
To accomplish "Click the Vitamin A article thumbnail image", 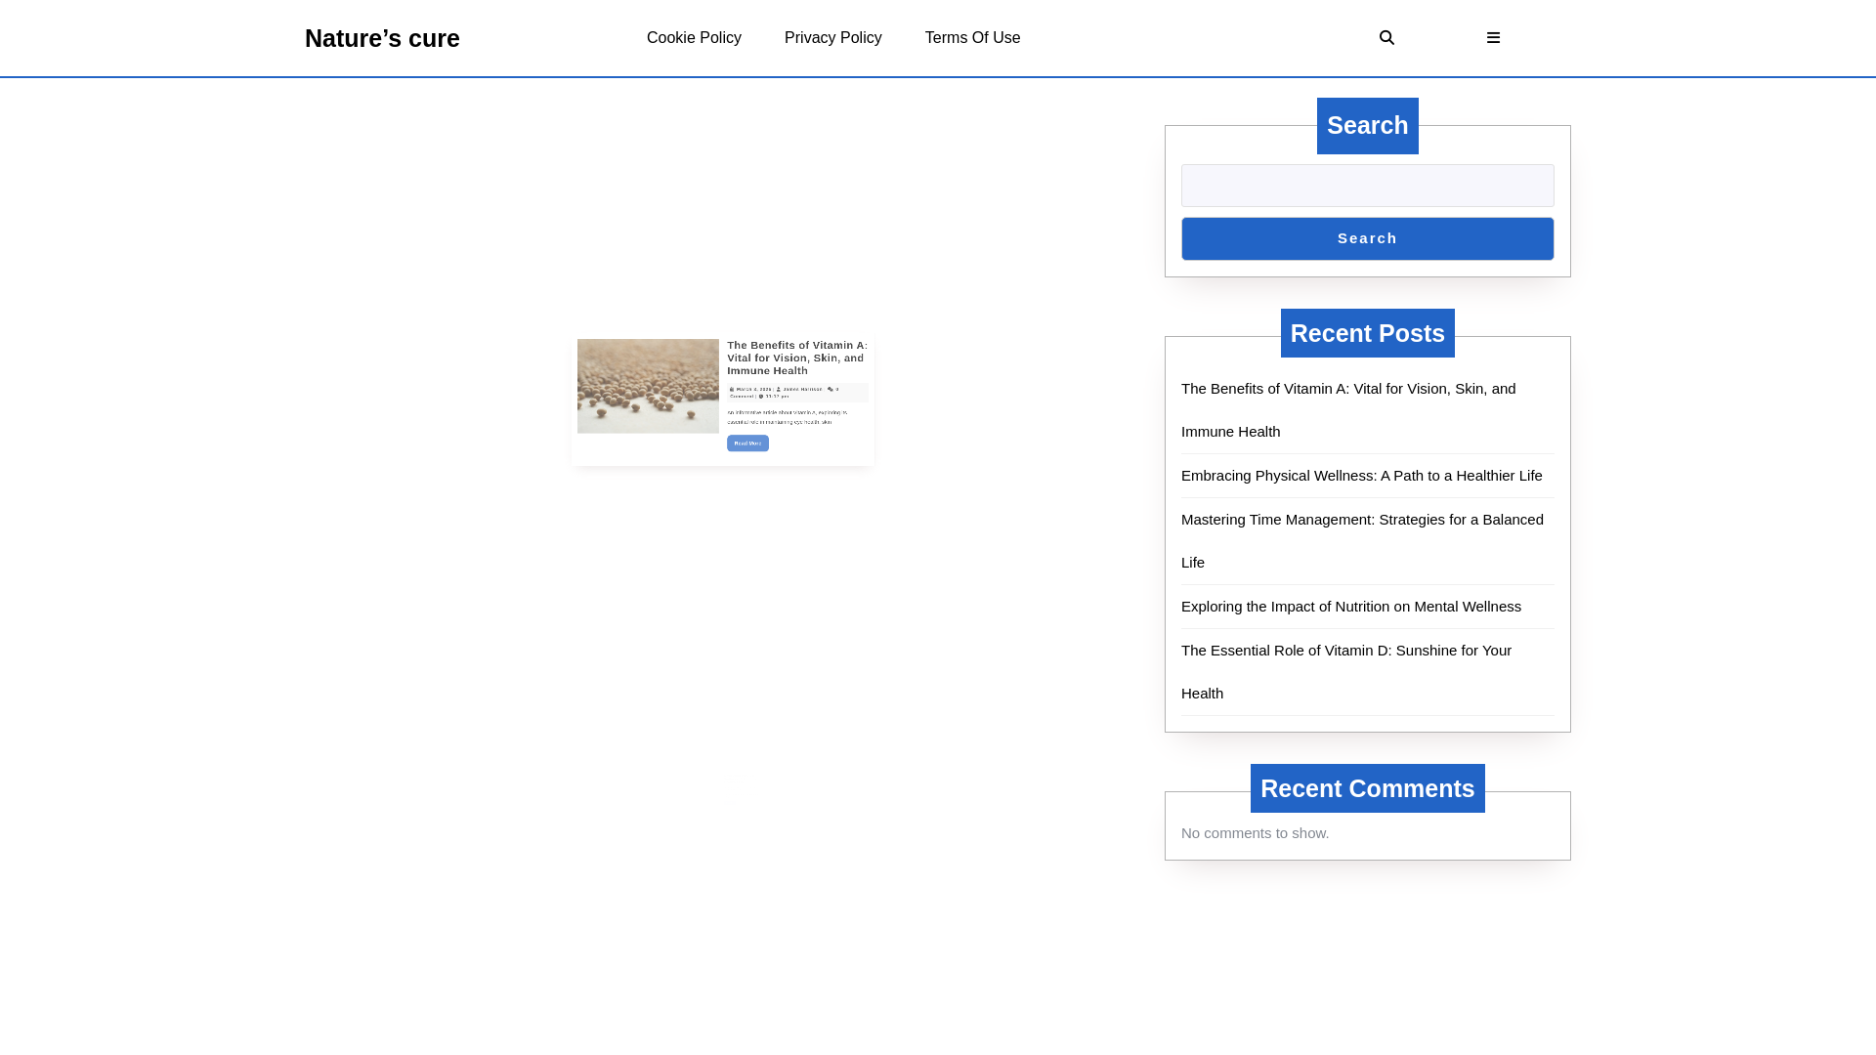I will tap(648, 386).
